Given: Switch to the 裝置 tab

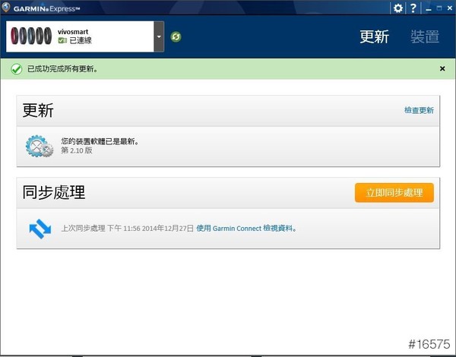Looking at the screenshot, I should click(425, 37).
